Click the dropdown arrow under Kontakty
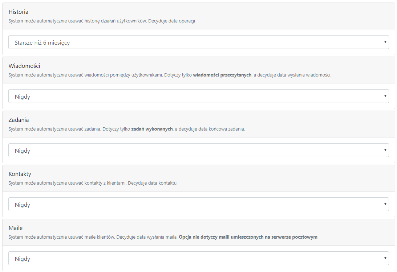Viewport: 397px width, 272px height. [385, 204]
